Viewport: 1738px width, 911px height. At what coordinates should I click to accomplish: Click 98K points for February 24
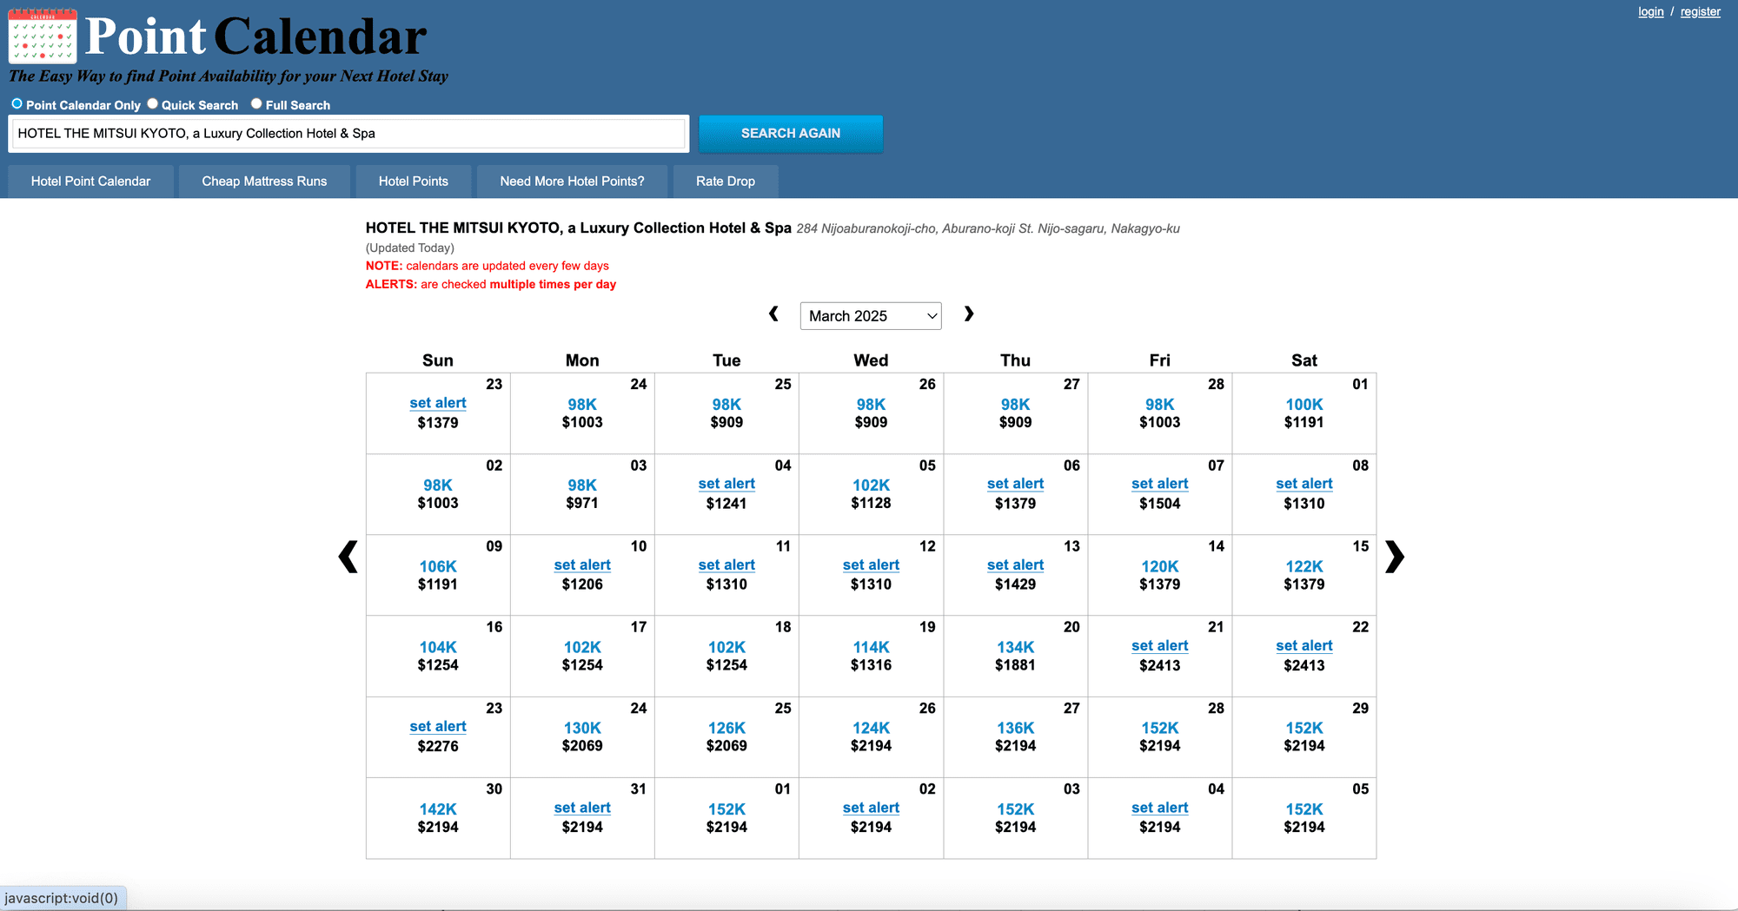[x=582, y=405]
